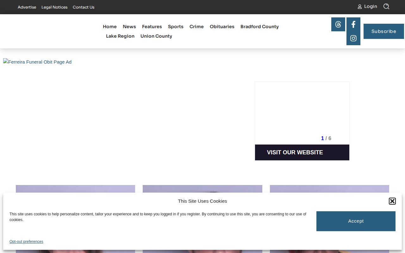
Task: Open the News menu item
Action: pyautogui.click(x=129, y=27)
